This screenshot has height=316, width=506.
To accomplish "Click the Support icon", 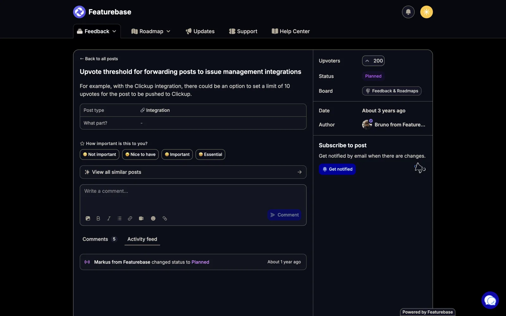I will (x=232, y=31).
